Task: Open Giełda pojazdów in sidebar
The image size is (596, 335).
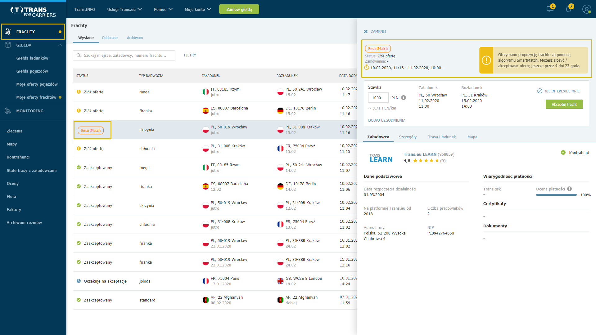Action: point(32,71)
